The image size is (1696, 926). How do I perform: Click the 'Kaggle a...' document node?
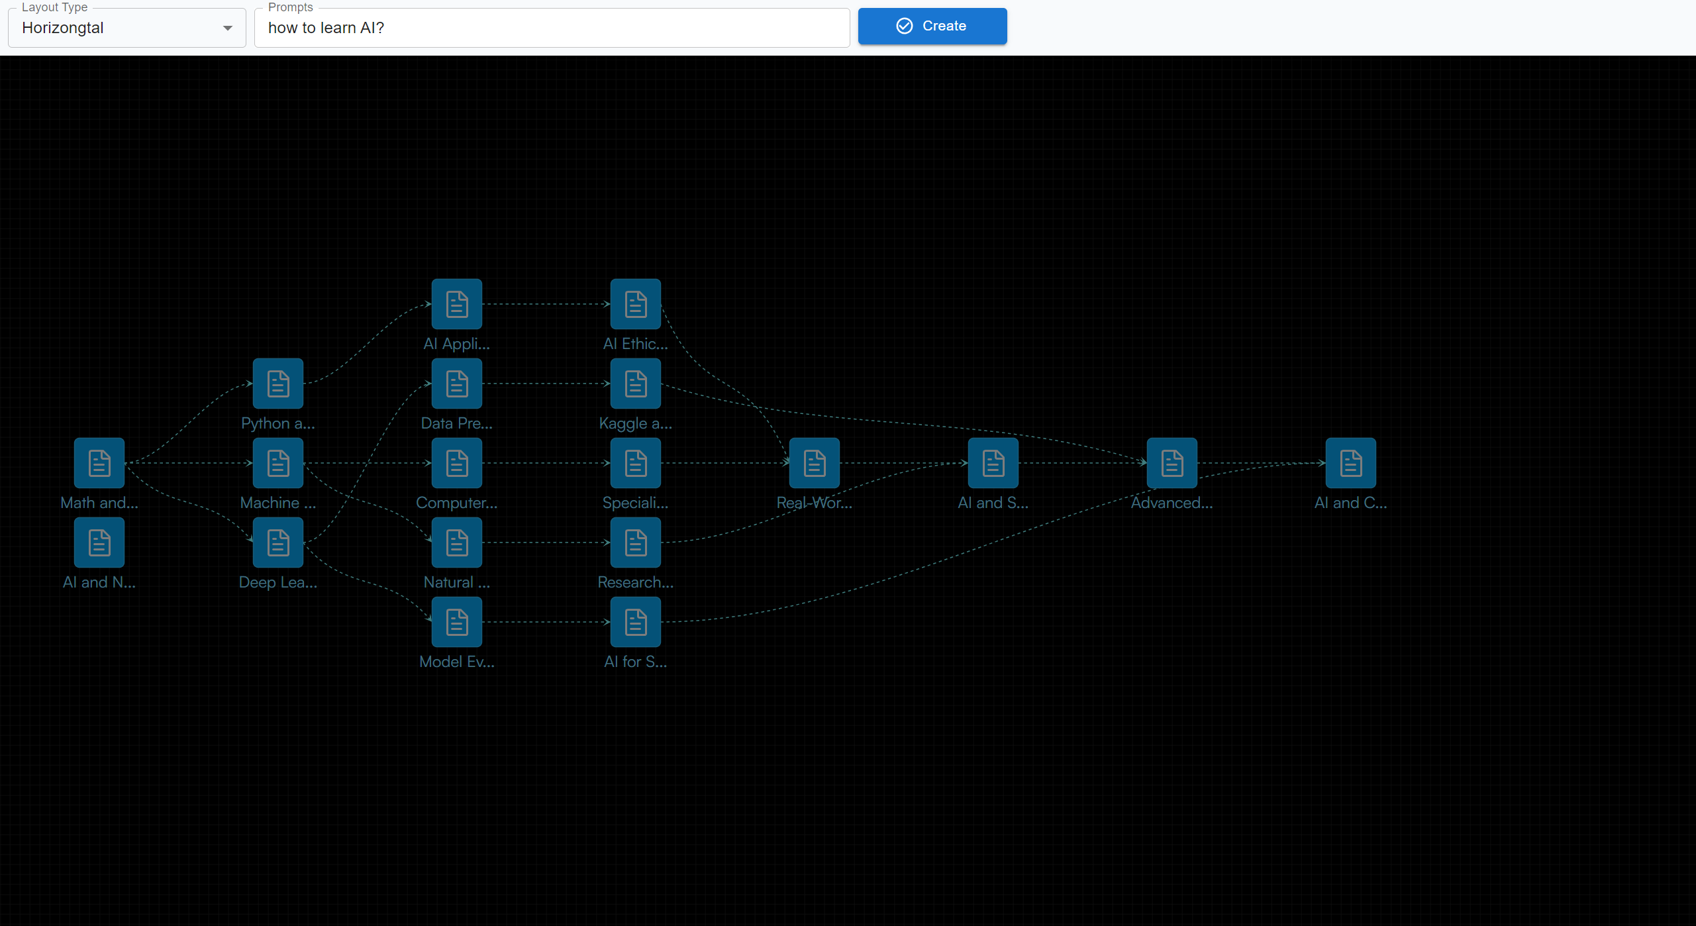636,384
